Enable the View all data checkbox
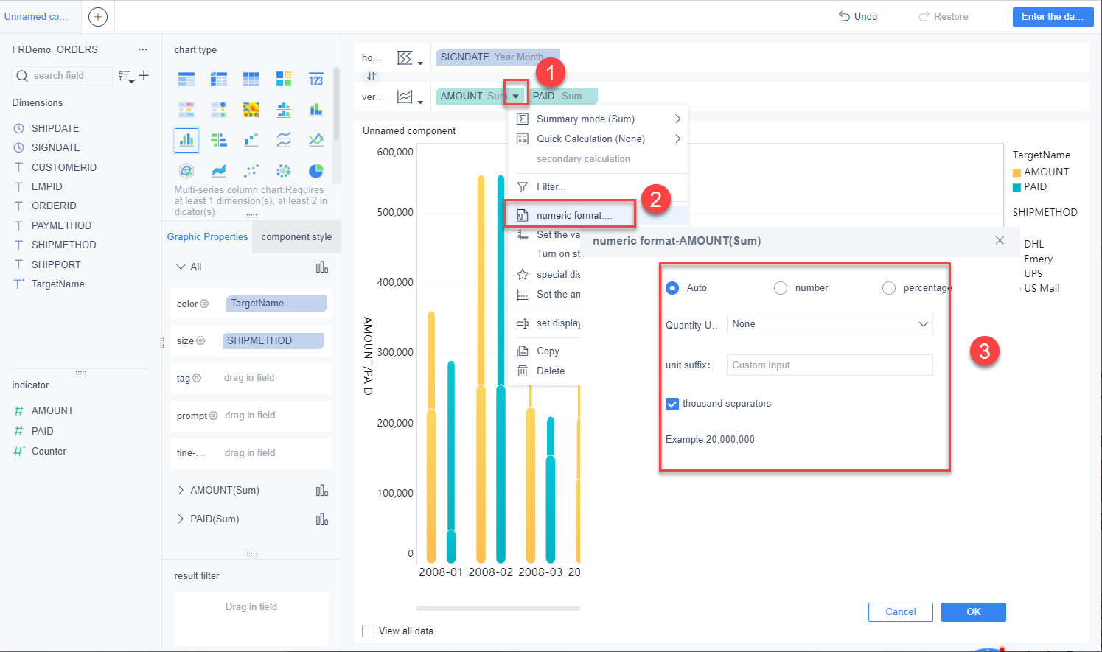Viewport: 1102px width, 652px height. coord(369,631)
